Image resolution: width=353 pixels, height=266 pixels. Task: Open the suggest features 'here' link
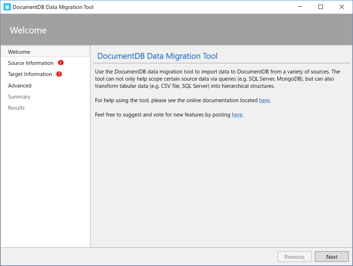click(x=237, y=115)
